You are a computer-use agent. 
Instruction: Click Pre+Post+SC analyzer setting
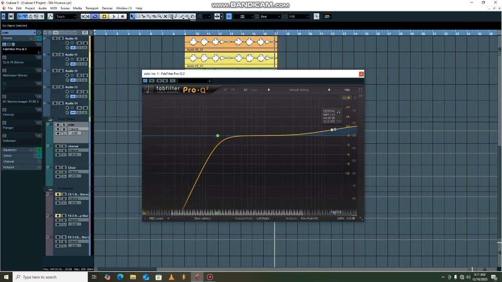(309, 219)
